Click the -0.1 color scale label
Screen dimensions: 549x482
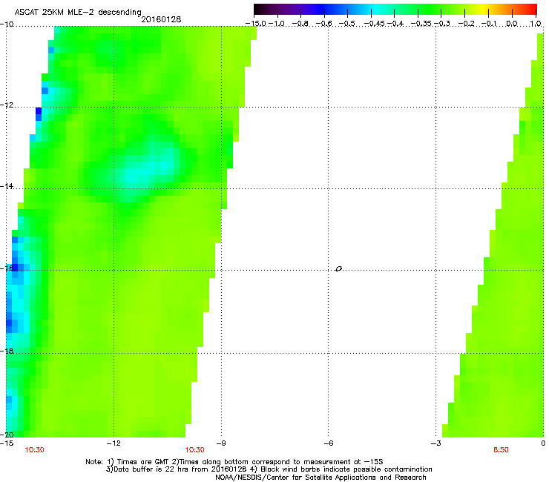coord(490,24)
